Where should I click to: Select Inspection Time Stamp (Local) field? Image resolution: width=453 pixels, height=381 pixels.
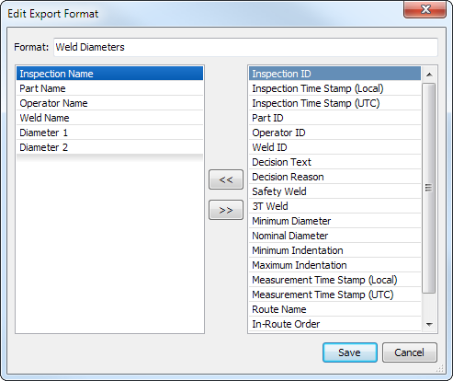[334, 88]
